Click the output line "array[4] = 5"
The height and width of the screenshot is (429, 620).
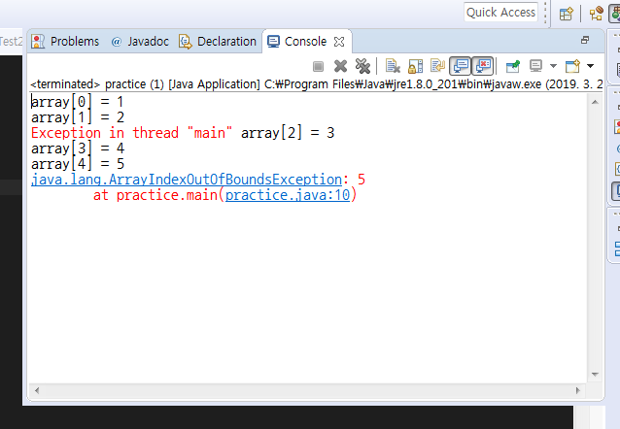click(x=78, y=164)
